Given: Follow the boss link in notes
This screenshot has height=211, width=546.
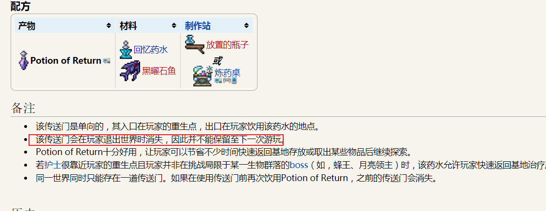Looking at the screenshot, I should click(299, 165).
